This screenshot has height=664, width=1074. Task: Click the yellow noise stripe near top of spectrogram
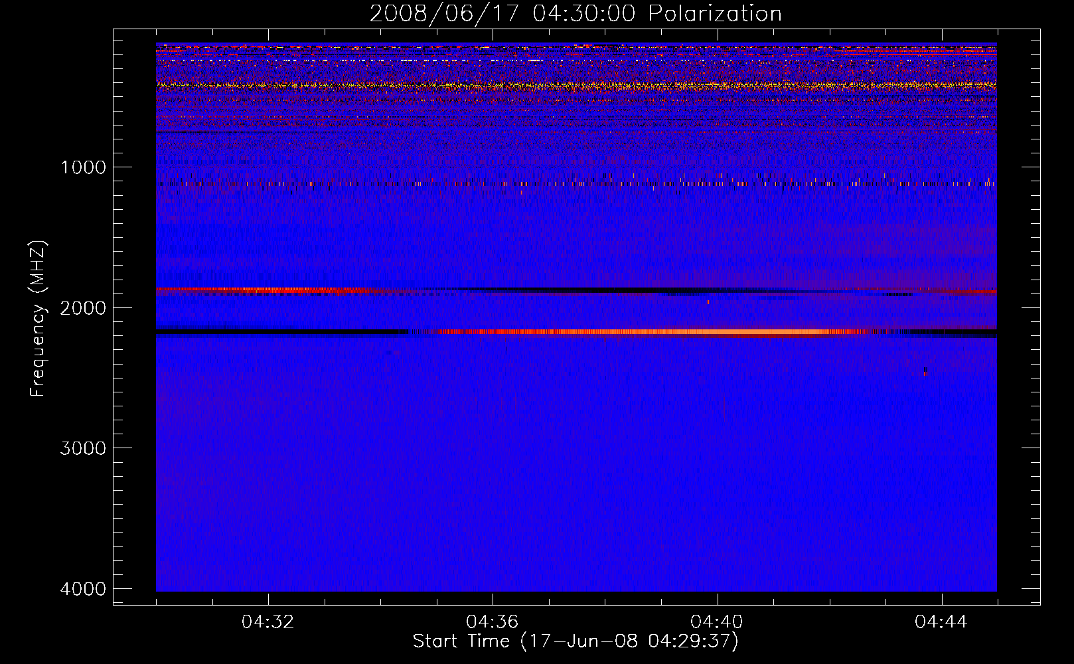[576, 86]
